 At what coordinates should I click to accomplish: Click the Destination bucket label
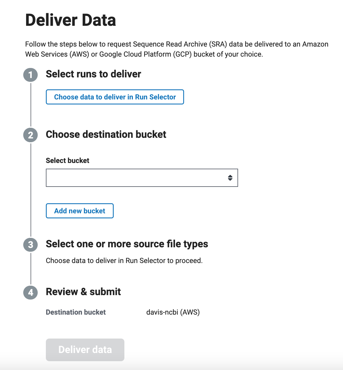(76, 312)
